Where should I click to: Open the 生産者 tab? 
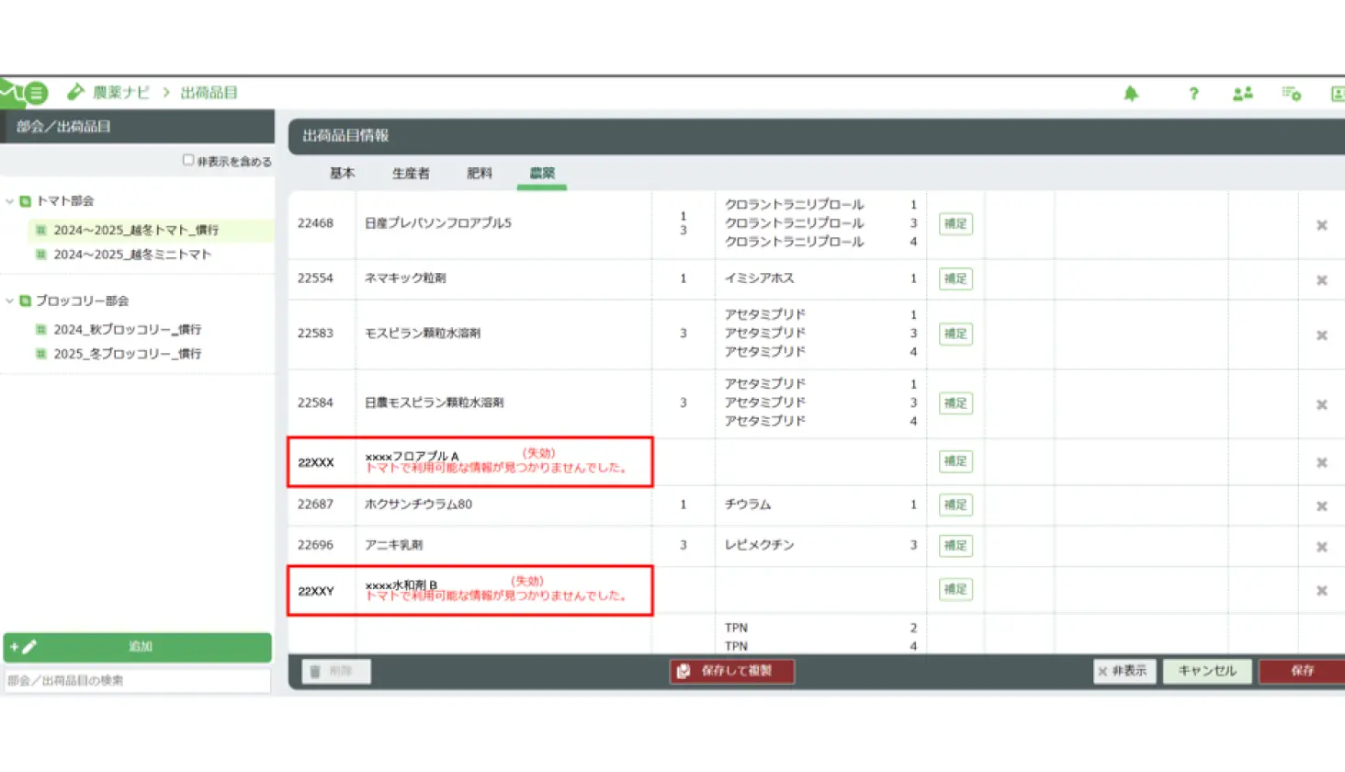[x=411, y=173]
